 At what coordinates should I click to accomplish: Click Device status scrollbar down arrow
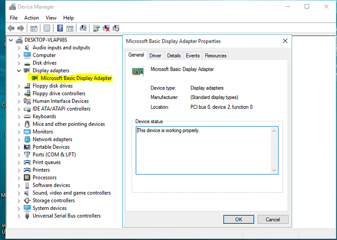[x=274, y=170]
